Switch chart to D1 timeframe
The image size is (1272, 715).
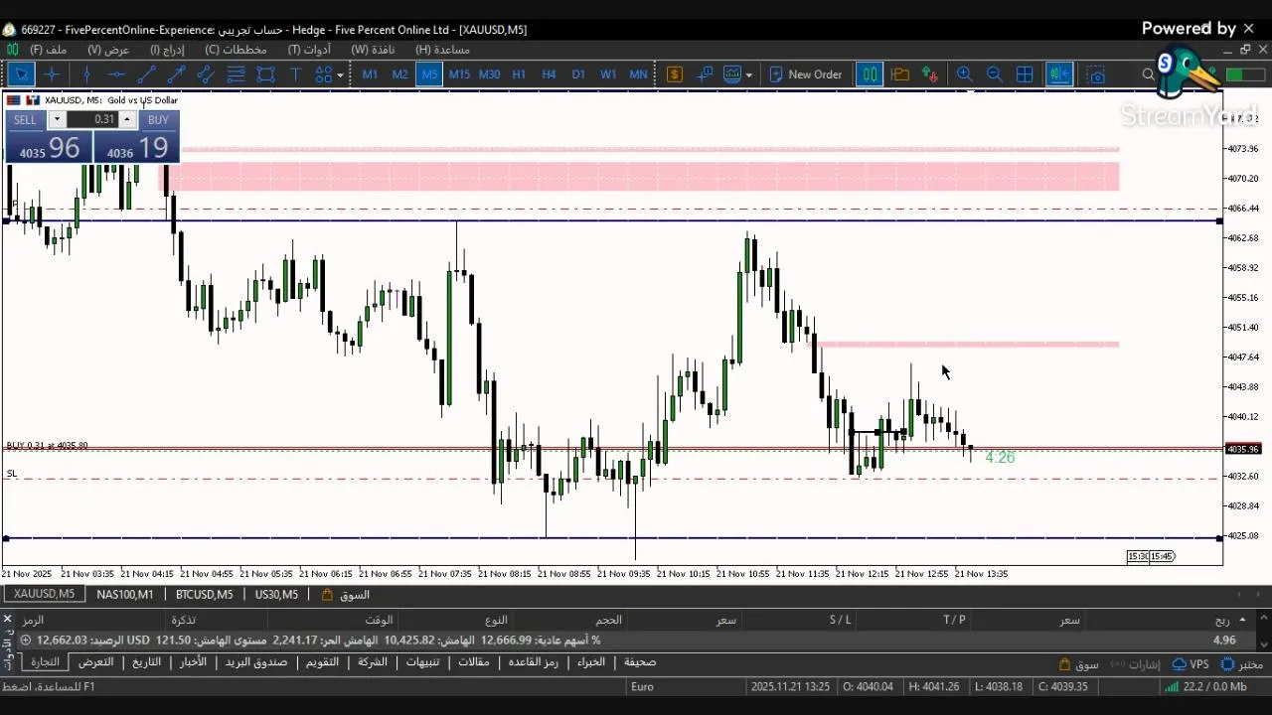(x=578, y=74)
